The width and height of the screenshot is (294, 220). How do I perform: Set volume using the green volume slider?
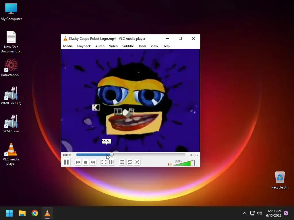click(x=184, y=163)
